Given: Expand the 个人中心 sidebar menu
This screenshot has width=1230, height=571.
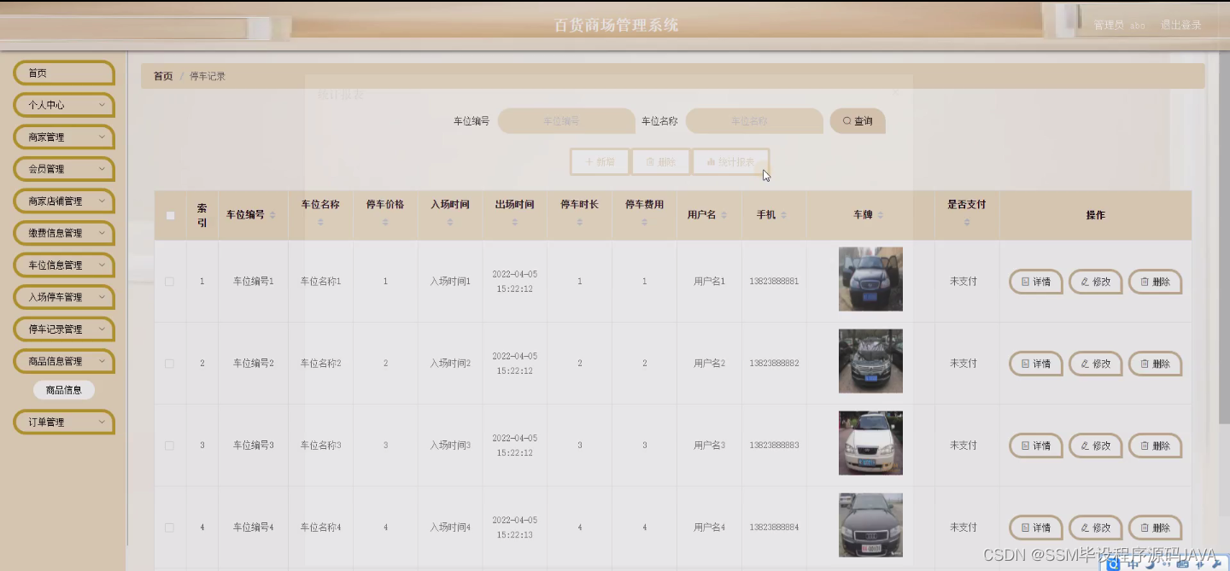Looking at the screenshot, I should pyautogui.click(x=63, y=104).
